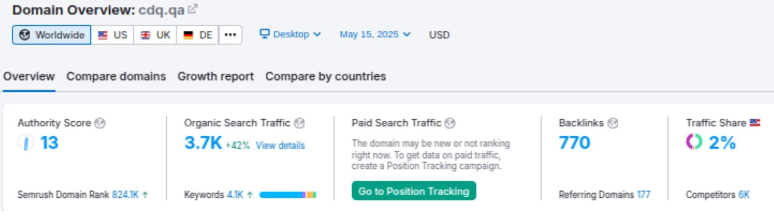Screen dimensions: 774x223
Task: Open Authority Score value 13
Action: point(49,143)
